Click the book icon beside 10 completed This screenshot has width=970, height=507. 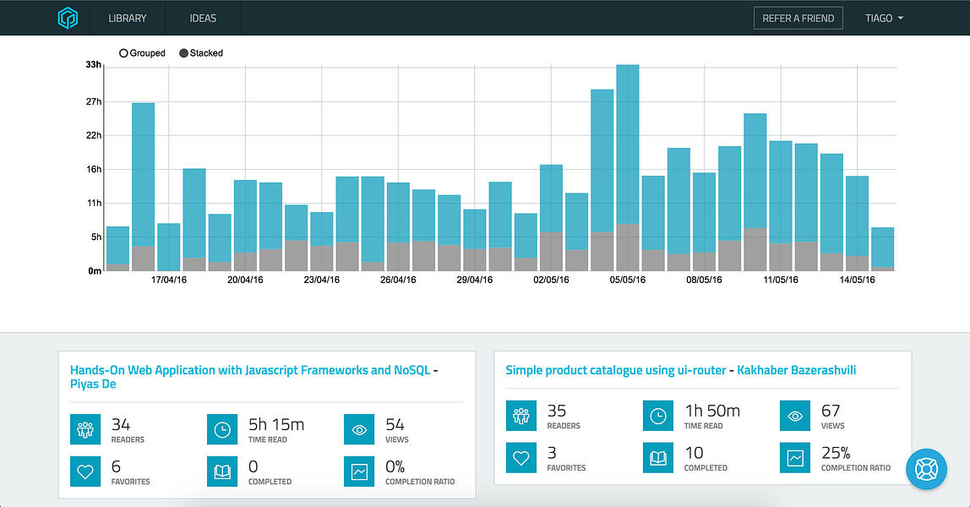tap(658, 458)
